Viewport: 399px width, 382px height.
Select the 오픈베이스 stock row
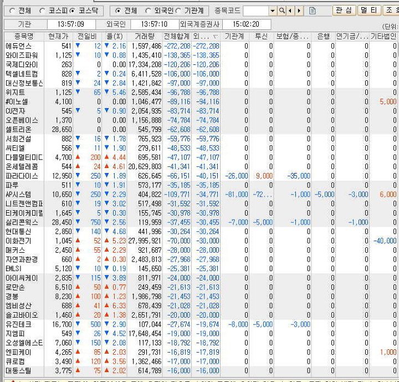pos(201,120)
